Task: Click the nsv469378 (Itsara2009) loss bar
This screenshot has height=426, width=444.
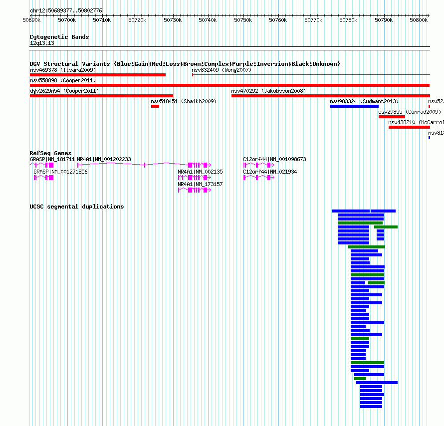Action: coord(98,75)
